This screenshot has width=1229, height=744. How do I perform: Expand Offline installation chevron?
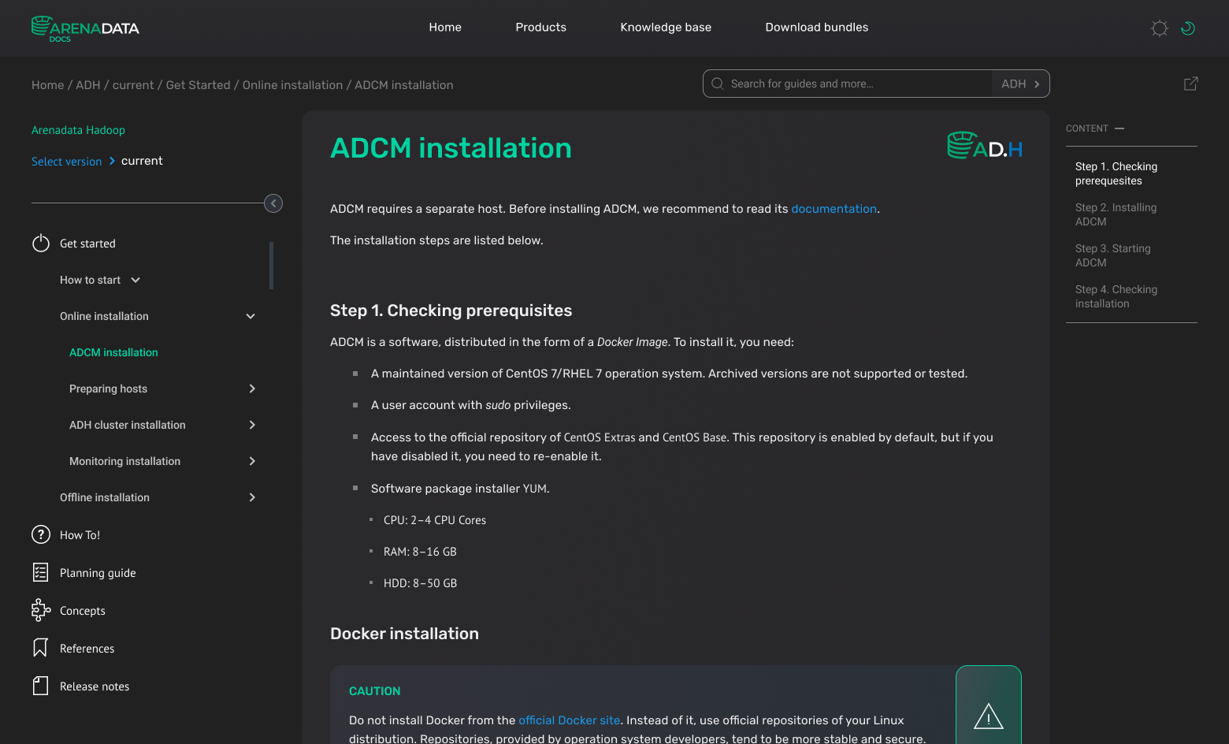pyautogui.click(x=252, y=497)
